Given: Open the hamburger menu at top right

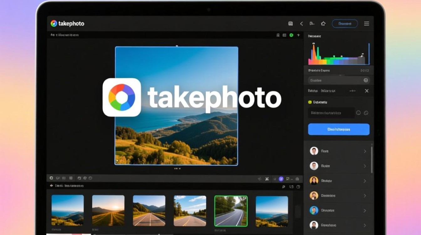Looking at the screenshot, I should coord(366,23).
